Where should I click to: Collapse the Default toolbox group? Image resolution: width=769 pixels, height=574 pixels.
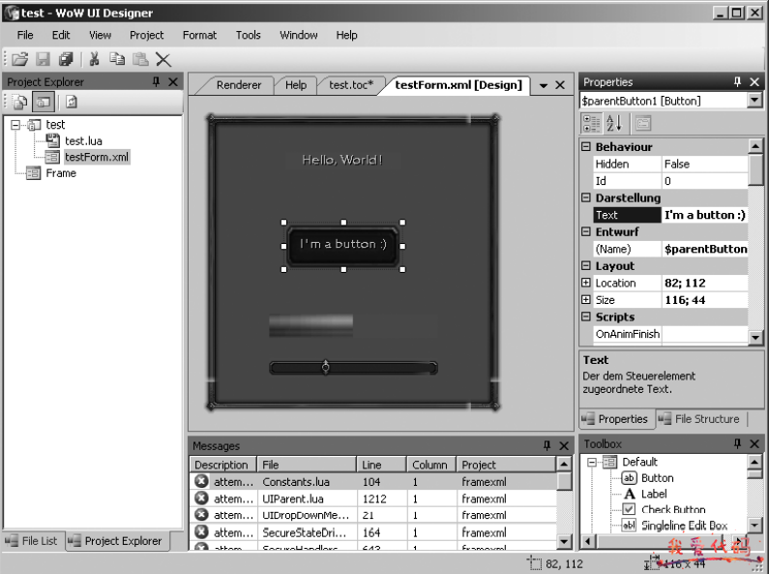tap(592, 462)
